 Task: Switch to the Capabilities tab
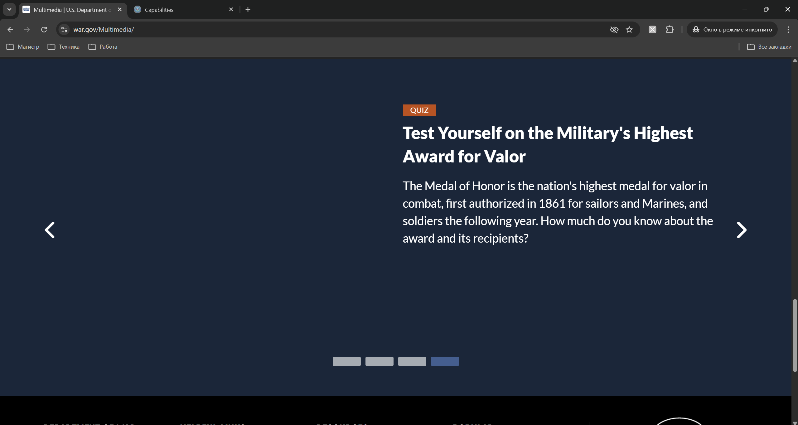pos(181,10)
